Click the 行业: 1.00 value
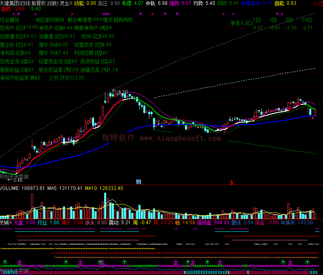This screenshot has height=275, width=323. coord(48,223)
